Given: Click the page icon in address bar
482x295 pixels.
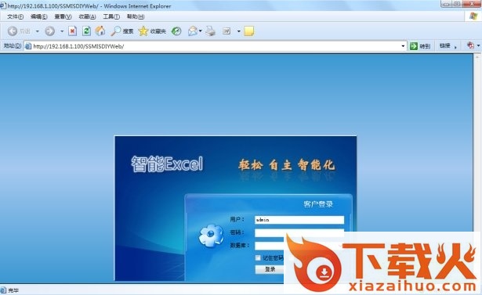Looking at the screenshot, I should [28, 46].
